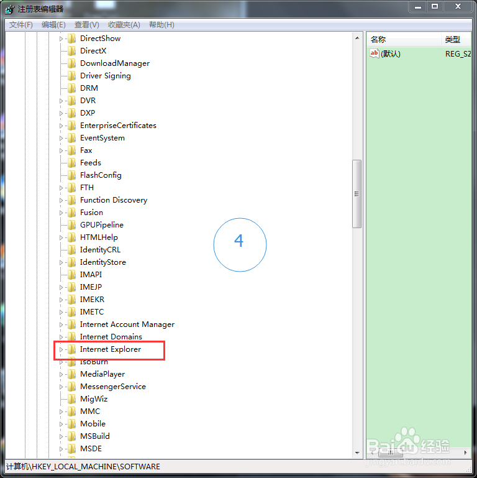Expand the MediaPlayer key
Viewport: 477px width, 478px height.
click(x=61, y=374)
